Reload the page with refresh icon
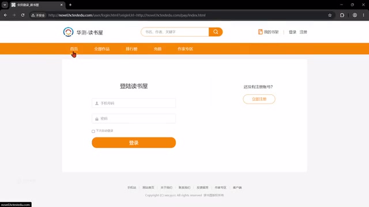Image resolution: width=369 pixels, height=207 pixels. (22, 15)
